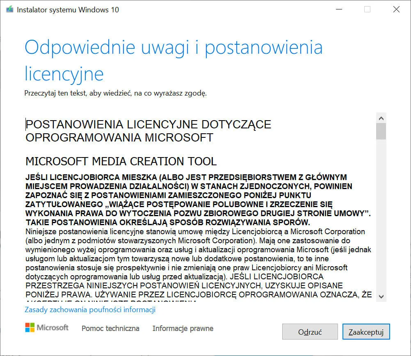Viewport: 411px width, 356px height.
Task: Click the scrollbar down arrow
Action: pyautogui.click(x=381, y=296)
